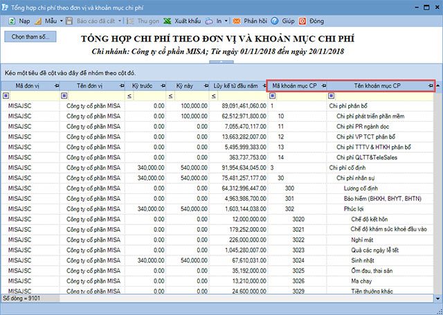Click the Đóng close toolbar icon
Image resolution: width=443 pixels, height=315 pixels.
point(302,21)
